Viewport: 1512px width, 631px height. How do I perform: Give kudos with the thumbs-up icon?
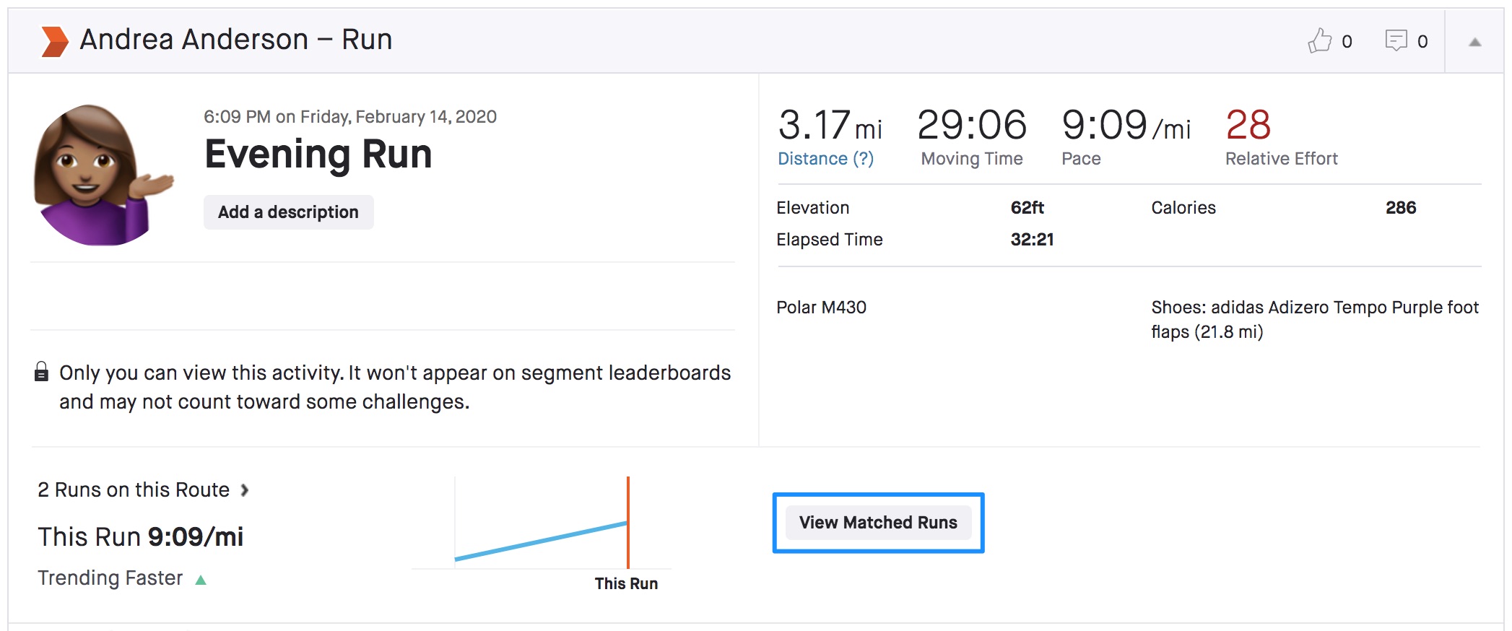pos(1319,41)
